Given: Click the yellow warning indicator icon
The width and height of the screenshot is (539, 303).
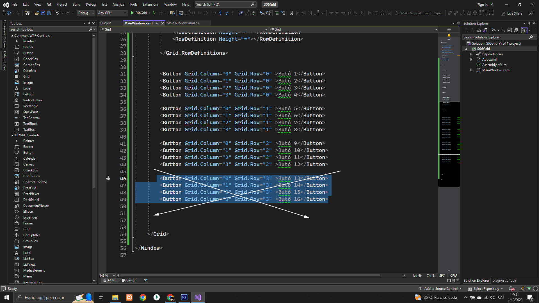Looking at the screenshot, I should click(449, 35).
